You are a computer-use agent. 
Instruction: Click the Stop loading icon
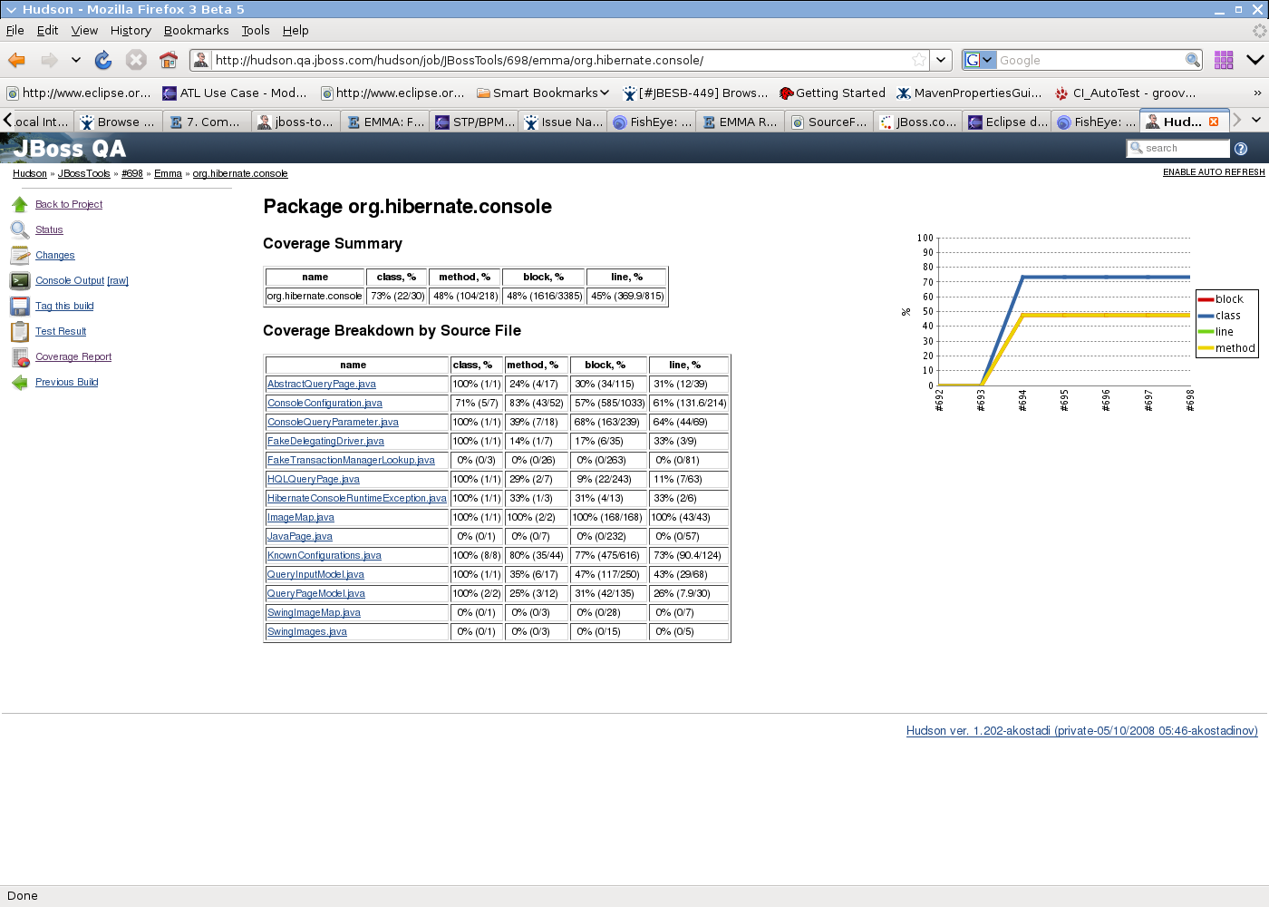(136, 60)
